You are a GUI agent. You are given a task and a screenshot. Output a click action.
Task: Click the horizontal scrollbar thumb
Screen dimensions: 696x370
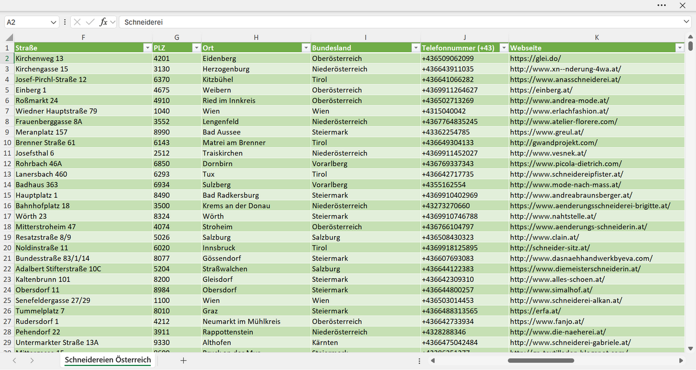[541, 361]
